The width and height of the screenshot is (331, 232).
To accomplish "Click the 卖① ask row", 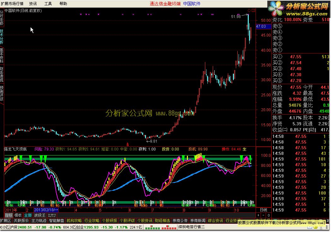I will coord(301,50).
